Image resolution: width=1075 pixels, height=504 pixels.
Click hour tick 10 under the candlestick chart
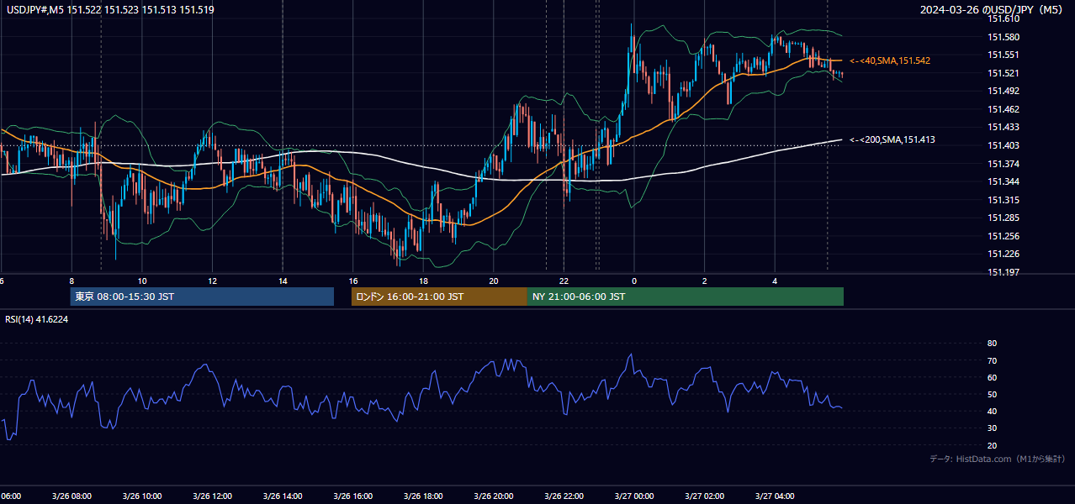click(142, 281)
